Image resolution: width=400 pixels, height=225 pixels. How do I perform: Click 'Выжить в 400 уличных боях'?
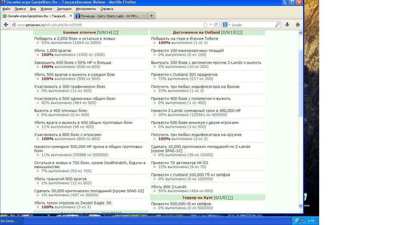click(x=61, y=111)
